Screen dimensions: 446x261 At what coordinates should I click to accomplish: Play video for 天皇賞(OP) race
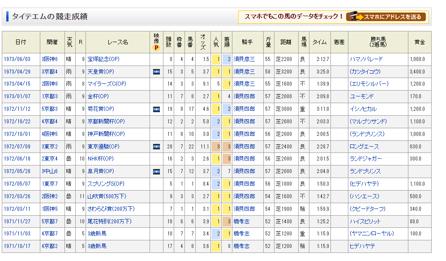coord(156,71)
